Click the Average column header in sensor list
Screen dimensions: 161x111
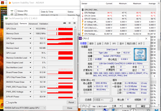coord(149,3)
